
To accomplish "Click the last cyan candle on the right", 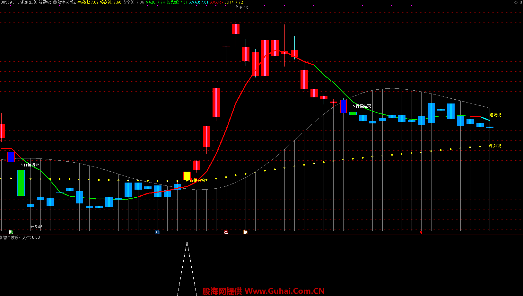I will [490, 127].
